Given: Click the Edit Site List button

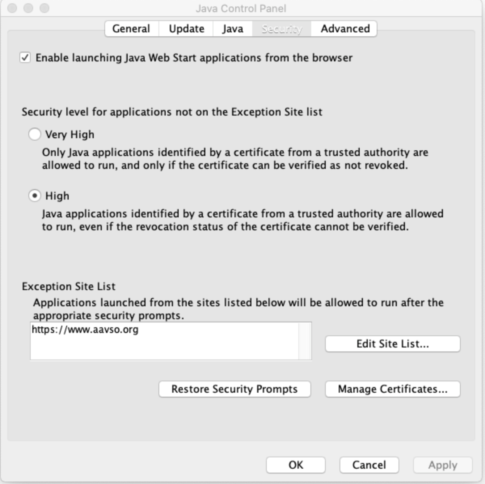Looking at the screenshot, I should [x=392, y=344].
